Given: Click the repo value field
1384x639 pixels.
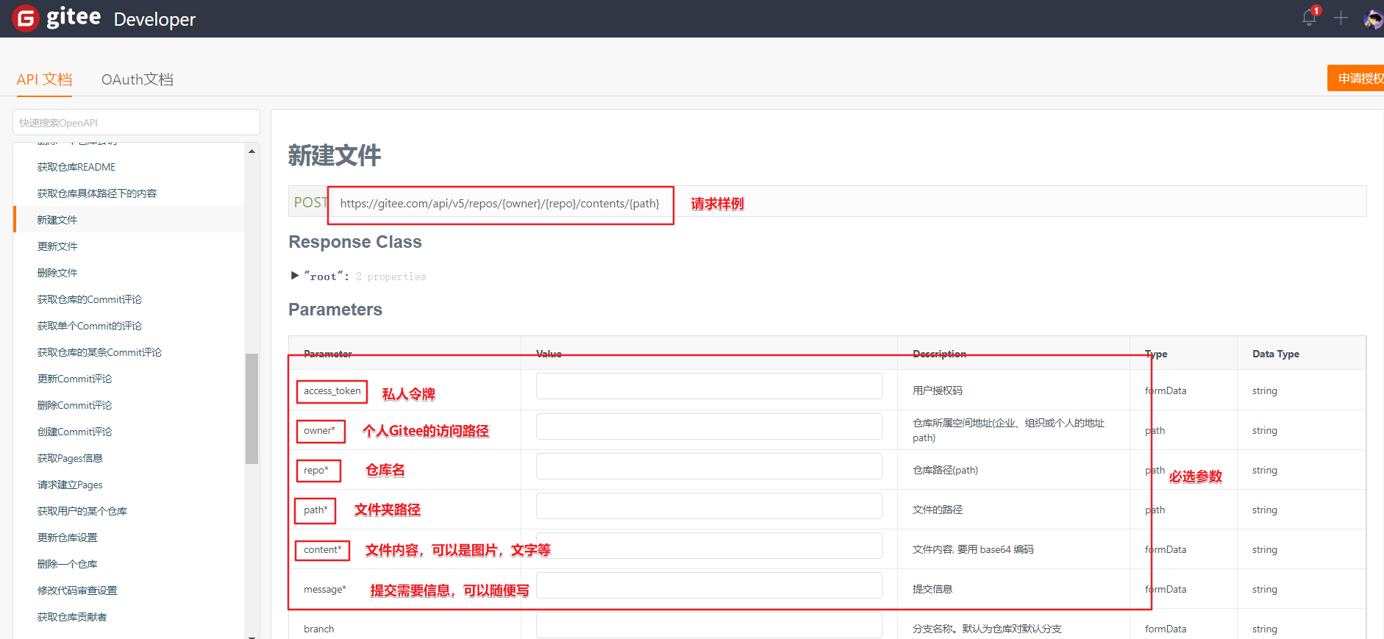Looking at the screenshot, I should tap(709, 466).
